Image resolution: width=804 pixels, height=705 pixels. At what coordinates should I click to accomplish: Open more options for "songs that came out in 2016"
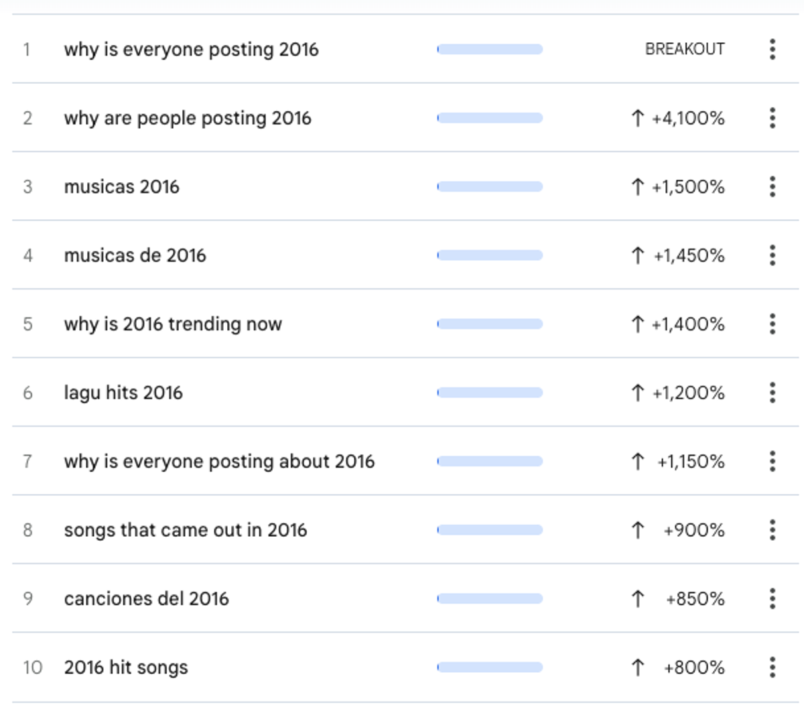773,530
